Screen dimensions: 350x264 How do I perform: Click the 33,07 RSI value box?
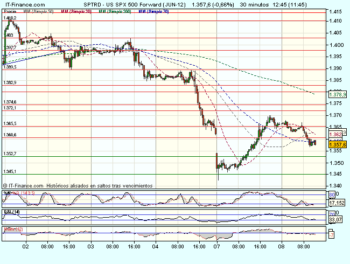tap(335, 220)
